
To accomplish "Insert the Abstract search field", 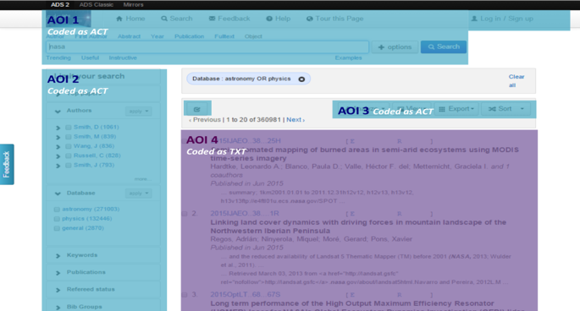I will [129, 36].
